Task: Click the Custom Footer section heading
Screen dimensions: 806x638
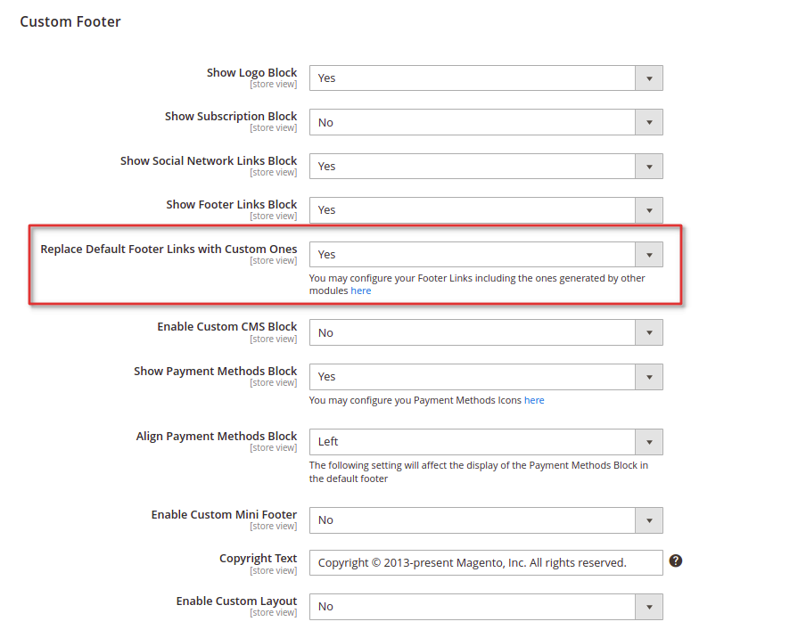Action: [x=70, y=21]
